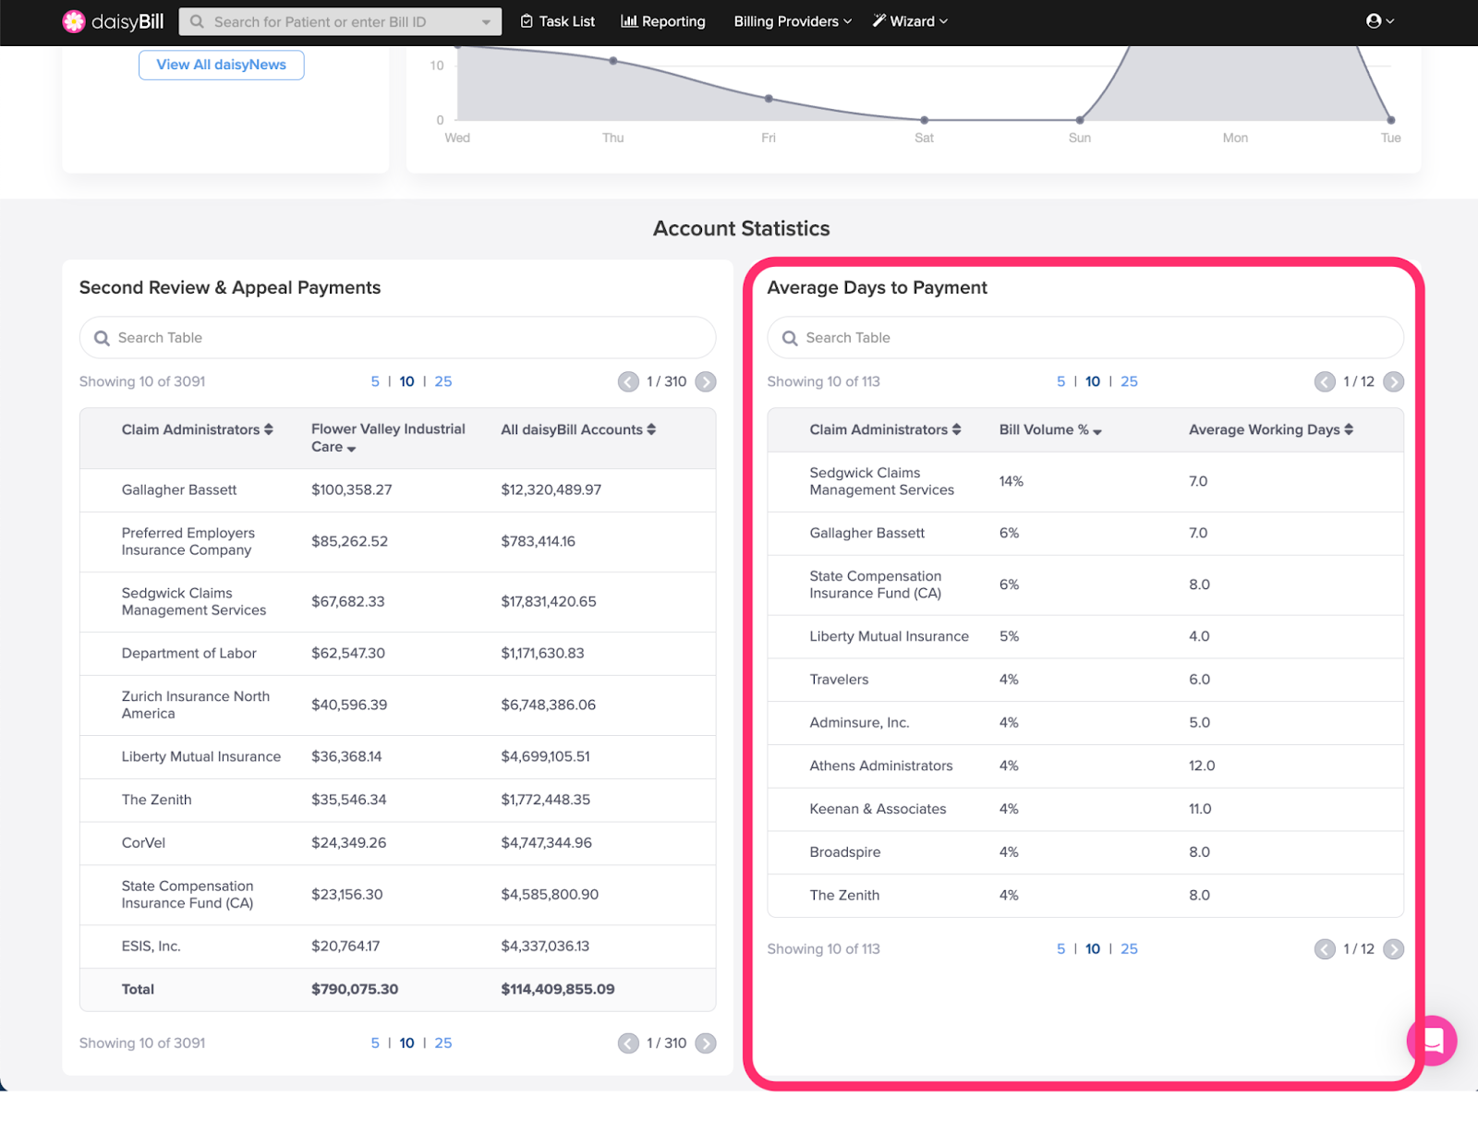The height and width of the screenshot is (1121, 1478).
Task: Show 25 rows in Average Days bottom pager
Action: [1129, 949]
